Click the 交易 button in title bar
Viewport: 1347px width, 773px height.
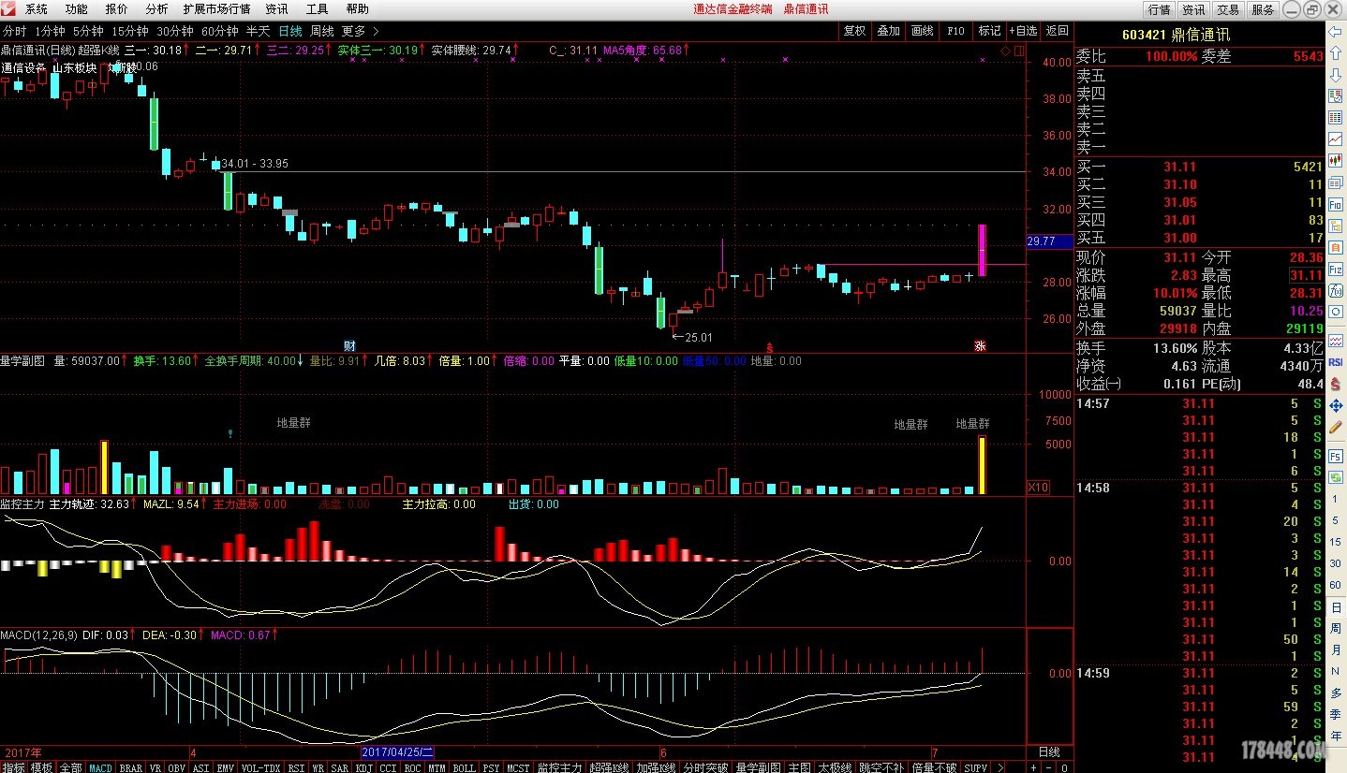(1228, 9)
